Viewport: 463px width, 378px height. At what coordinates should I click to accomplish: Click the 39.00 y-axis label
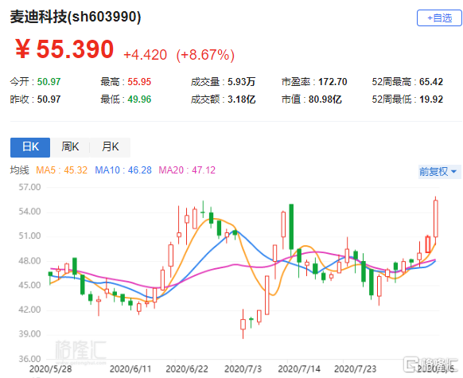tap(29, 334)
